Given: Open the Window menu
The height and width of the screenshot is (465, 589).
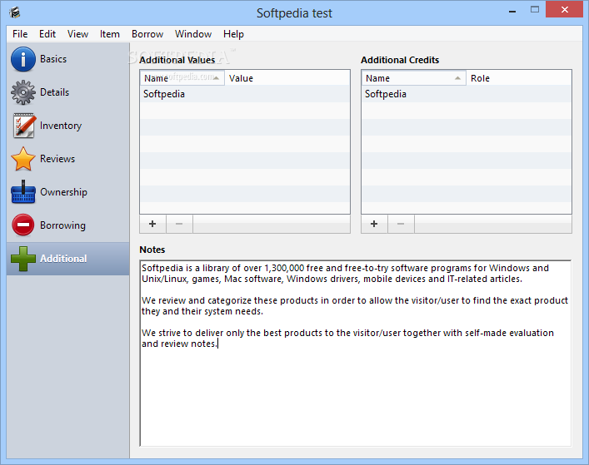Looking at the screenshot, I should 193,34.
